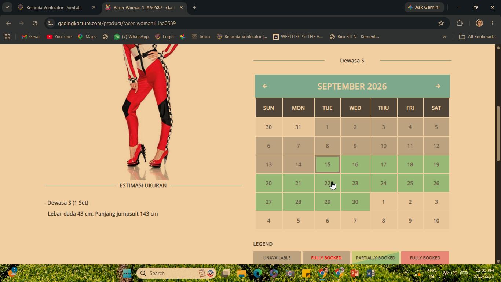Show hidden system tray icons
501x282 pixels.
pos(406,273)
